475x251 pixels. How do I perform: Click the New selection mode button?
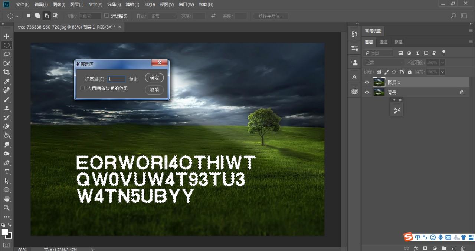(29, 16)
